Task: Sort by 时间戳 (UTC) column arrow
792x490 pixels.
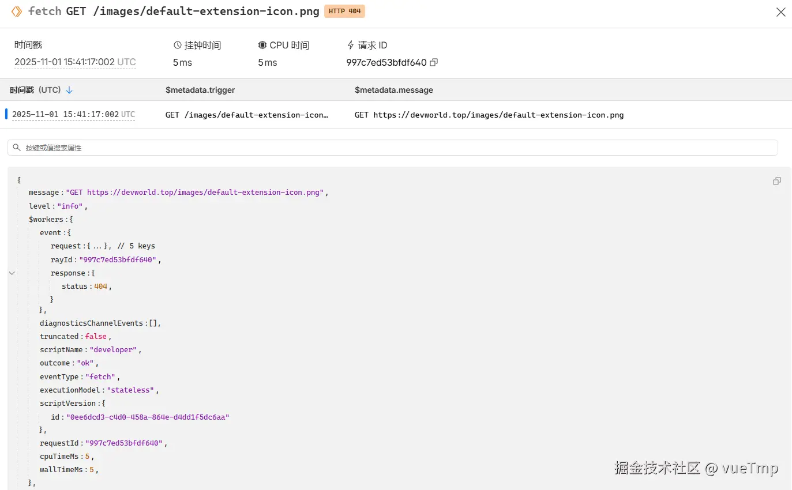Action: point(69,90)
